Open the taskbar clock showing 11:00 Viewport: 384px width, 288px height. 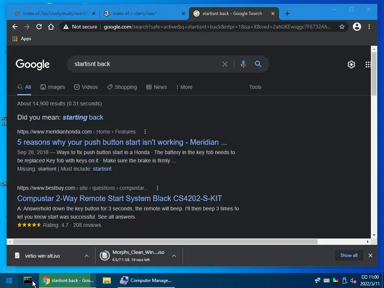point(370,280)
